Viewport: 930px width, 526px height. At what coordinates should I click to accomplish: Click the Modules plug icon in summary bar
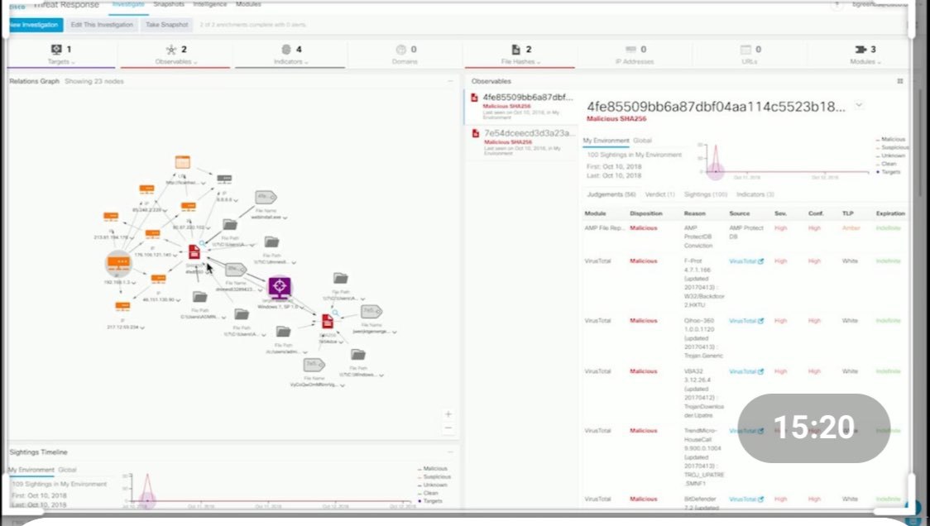pos(860,50)
